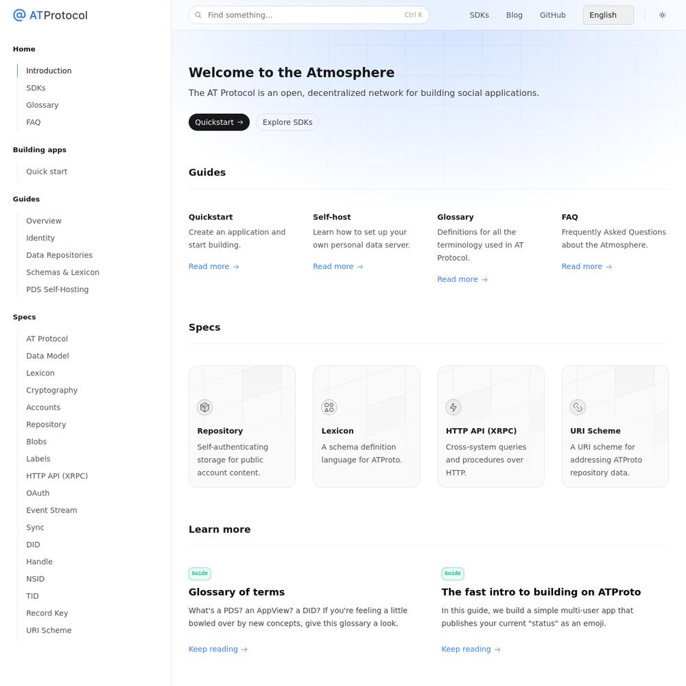686x686 pixels.
Task: Click the search magnifier icon
Action: pos(198,15)
